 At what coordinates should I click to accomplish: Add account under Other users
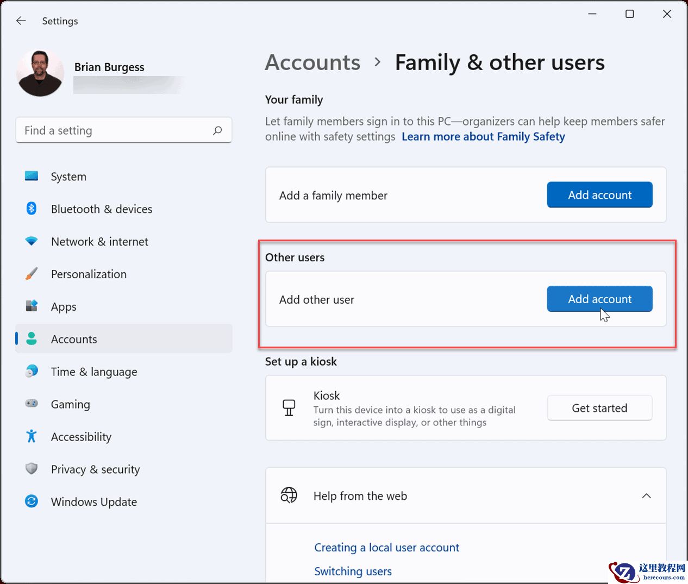599,299
